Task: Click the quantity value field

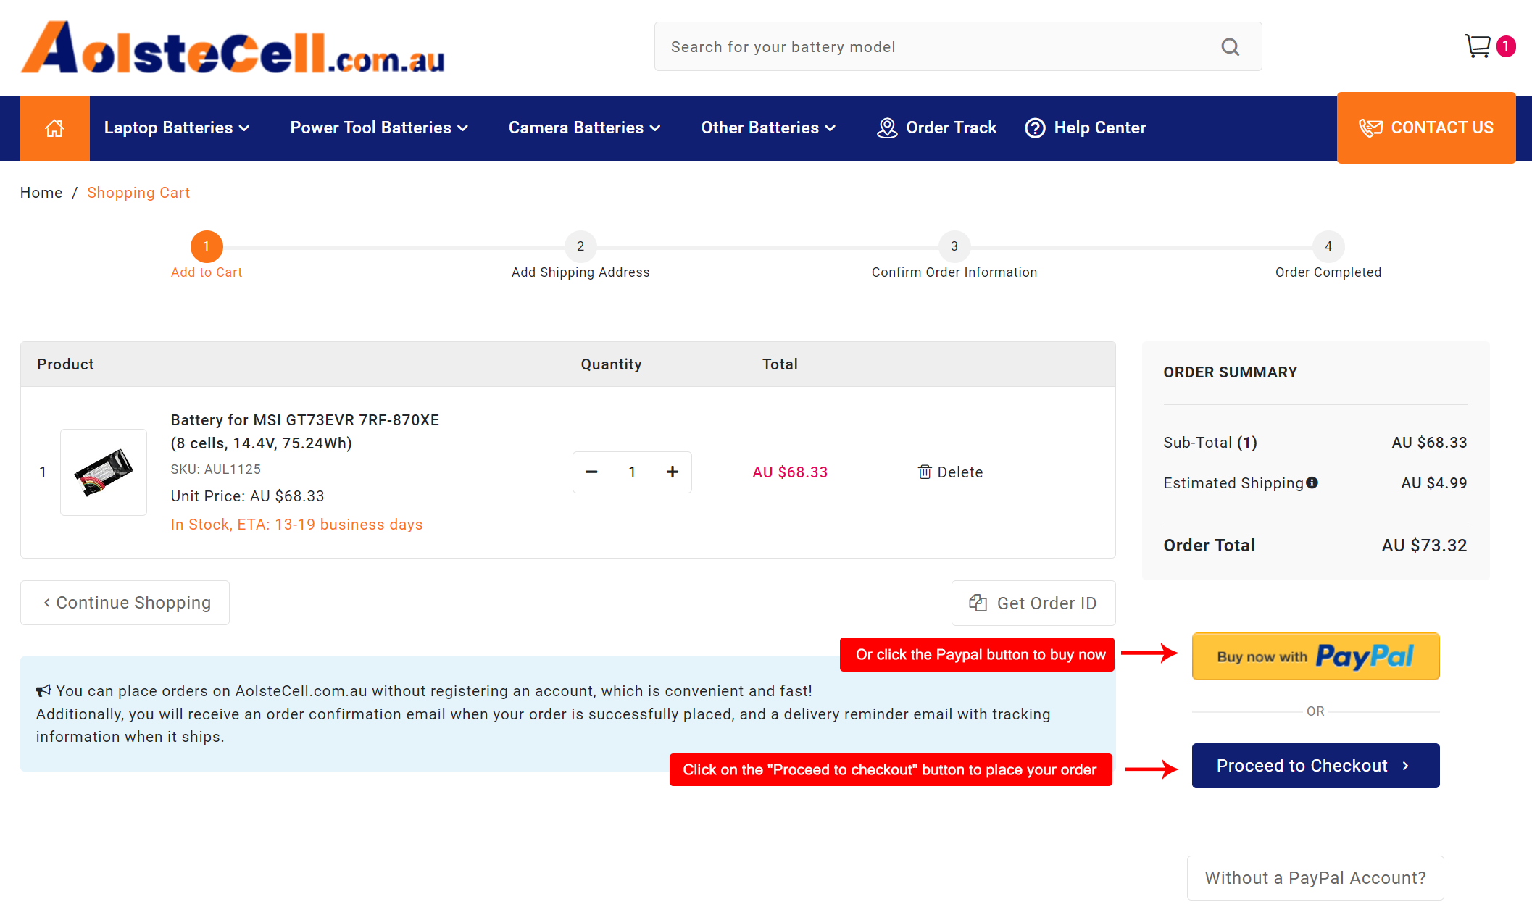Action: point(632,472)
